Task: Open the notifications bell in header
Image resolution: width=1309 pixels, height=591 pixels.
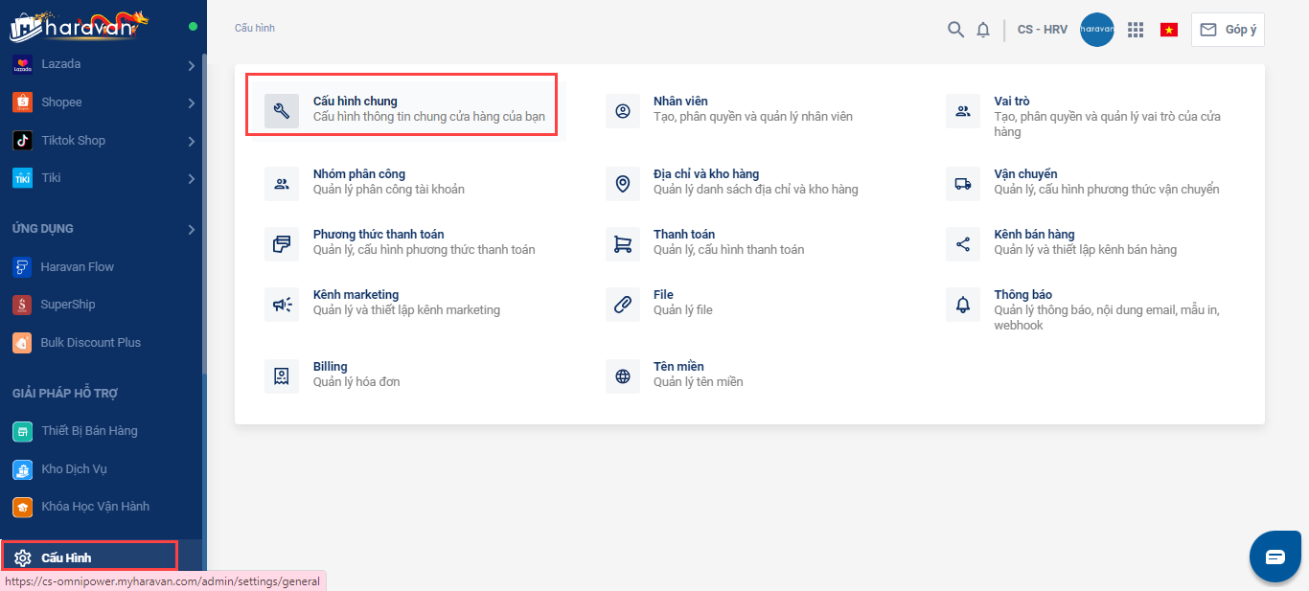Action: [983, 30]
